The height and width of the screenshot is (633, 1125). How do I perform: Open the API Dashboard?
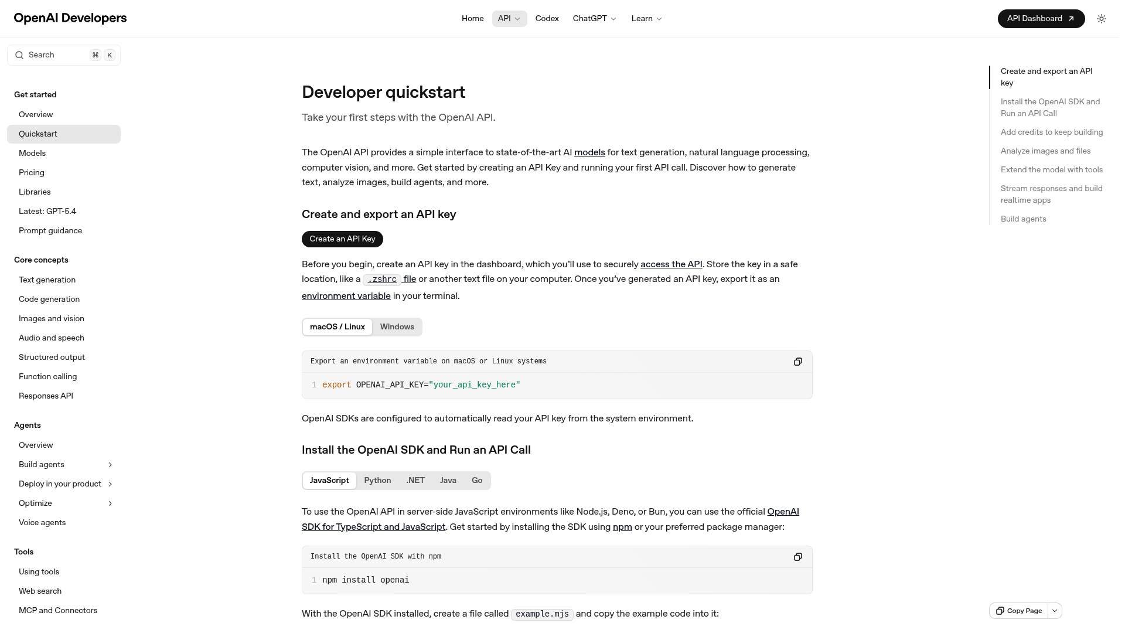pyautogui.click(x=1041, y=18)
